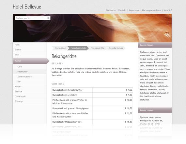Click the canyon header banner image

coord(92,28)
